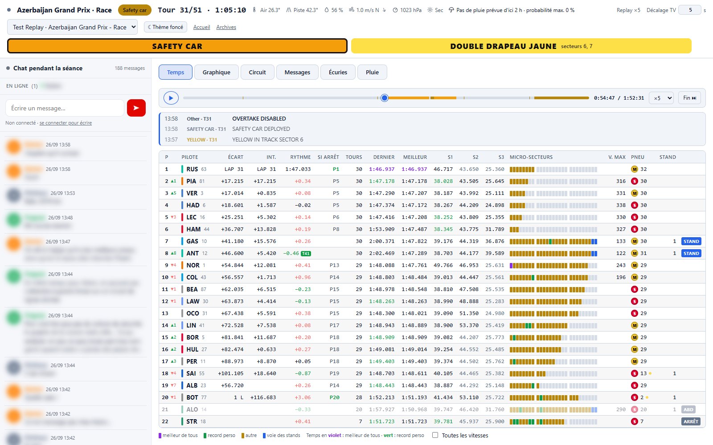Image resolution: width=713 pixels, height=445 pixels.
Task: Switch to the Temps tab
Action: point(176,72)
